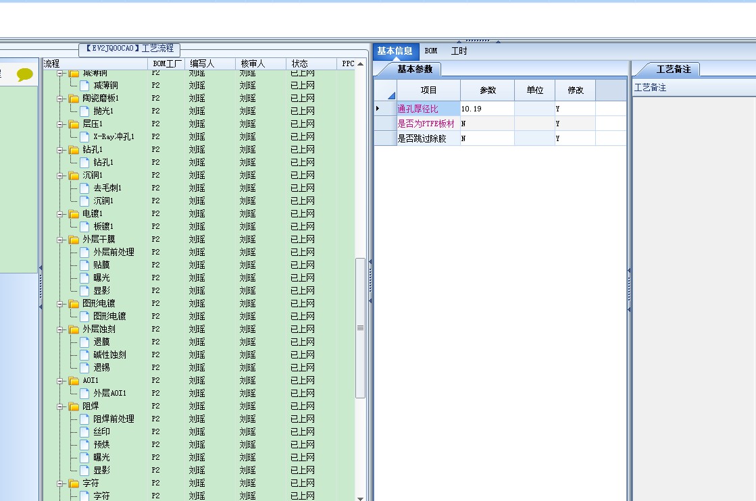Click folder icon of 外层干膜

[74, 240]
